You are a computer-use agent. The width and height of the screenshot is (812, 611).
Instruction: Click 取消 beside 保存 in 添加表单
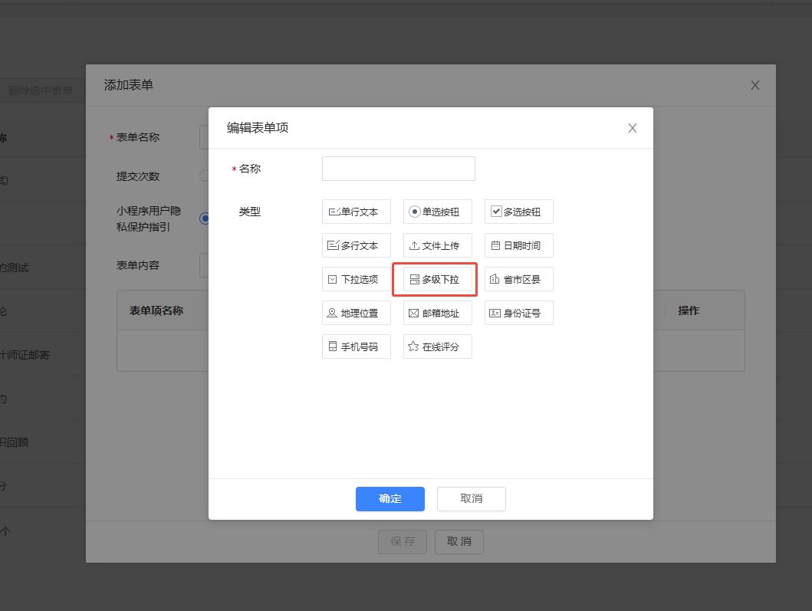(x=459, y=541)
